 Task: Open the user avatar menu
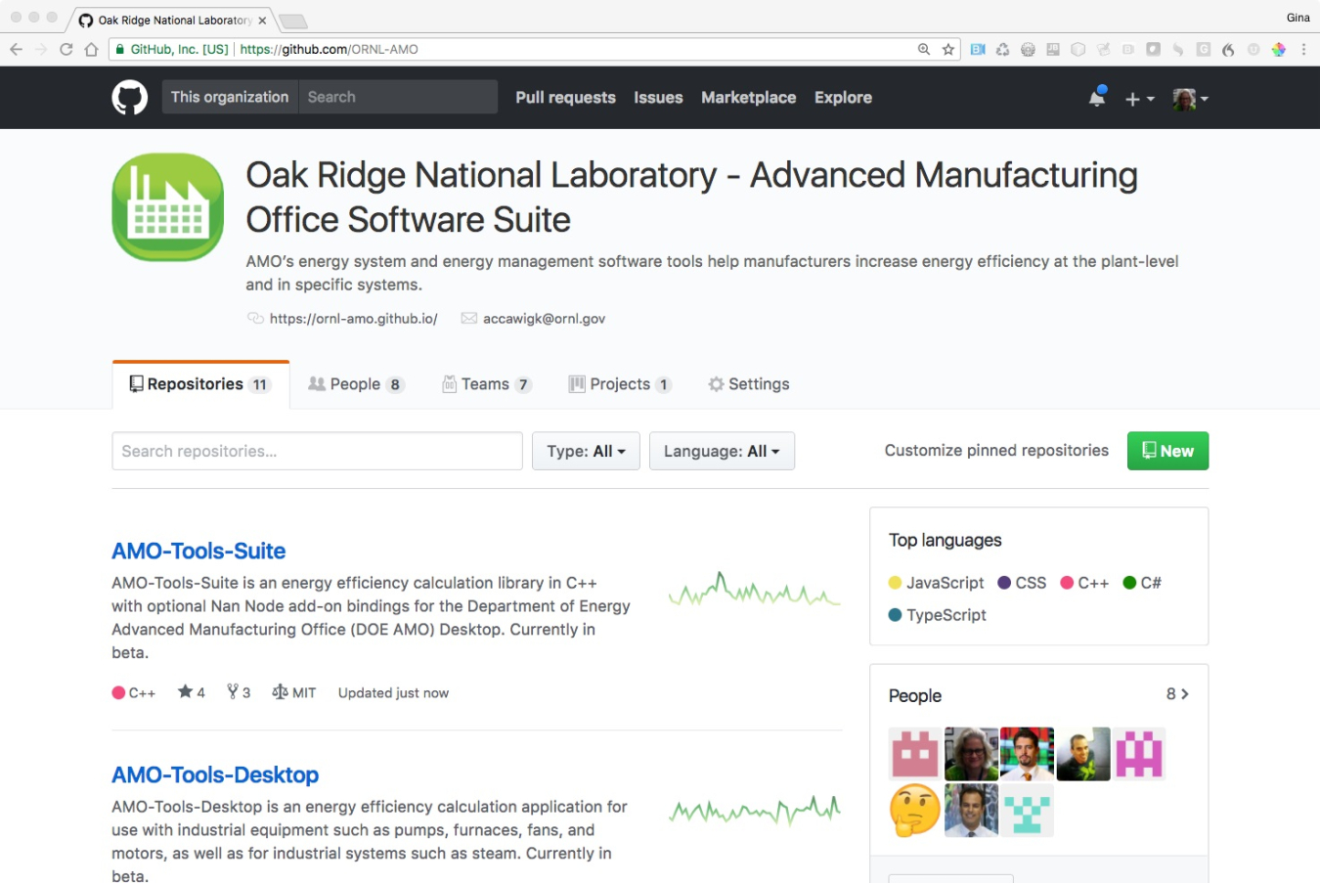tap(1190, 99)
